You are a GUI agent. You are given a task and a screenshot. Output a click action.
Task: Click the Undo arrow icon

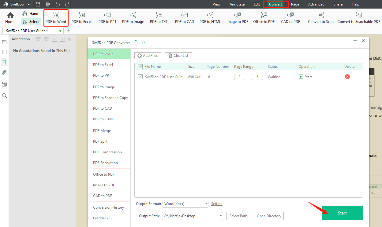[x=58, y=4]
